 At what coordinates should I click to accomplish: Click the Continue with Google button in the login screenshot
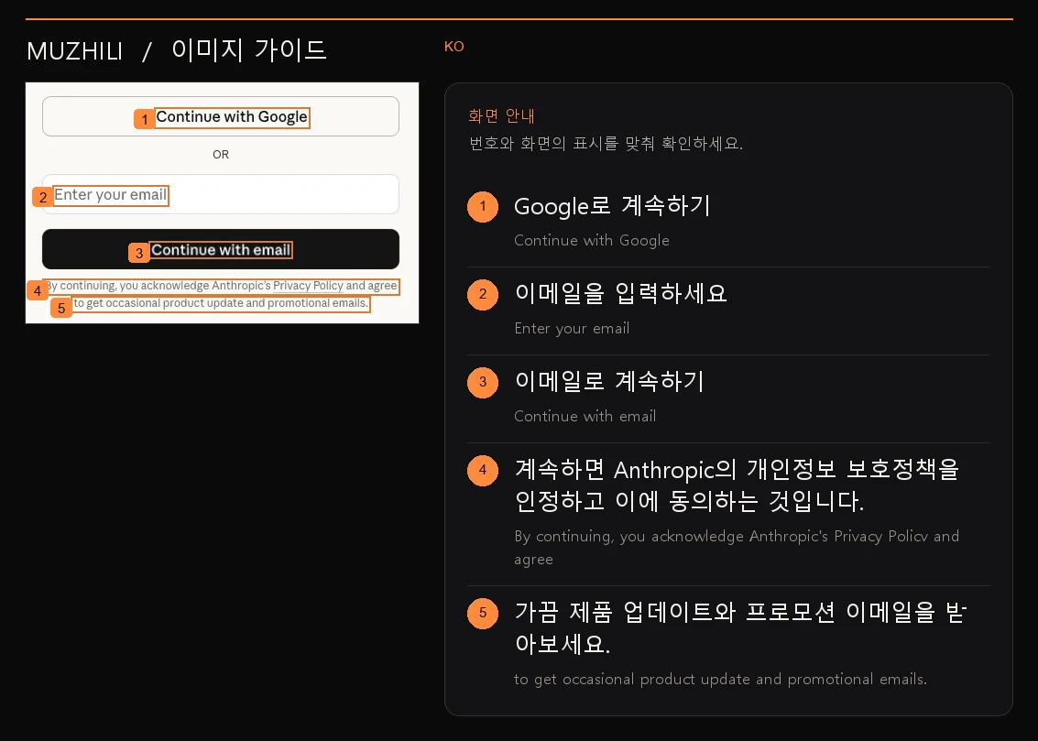click(x=221, y=116)
